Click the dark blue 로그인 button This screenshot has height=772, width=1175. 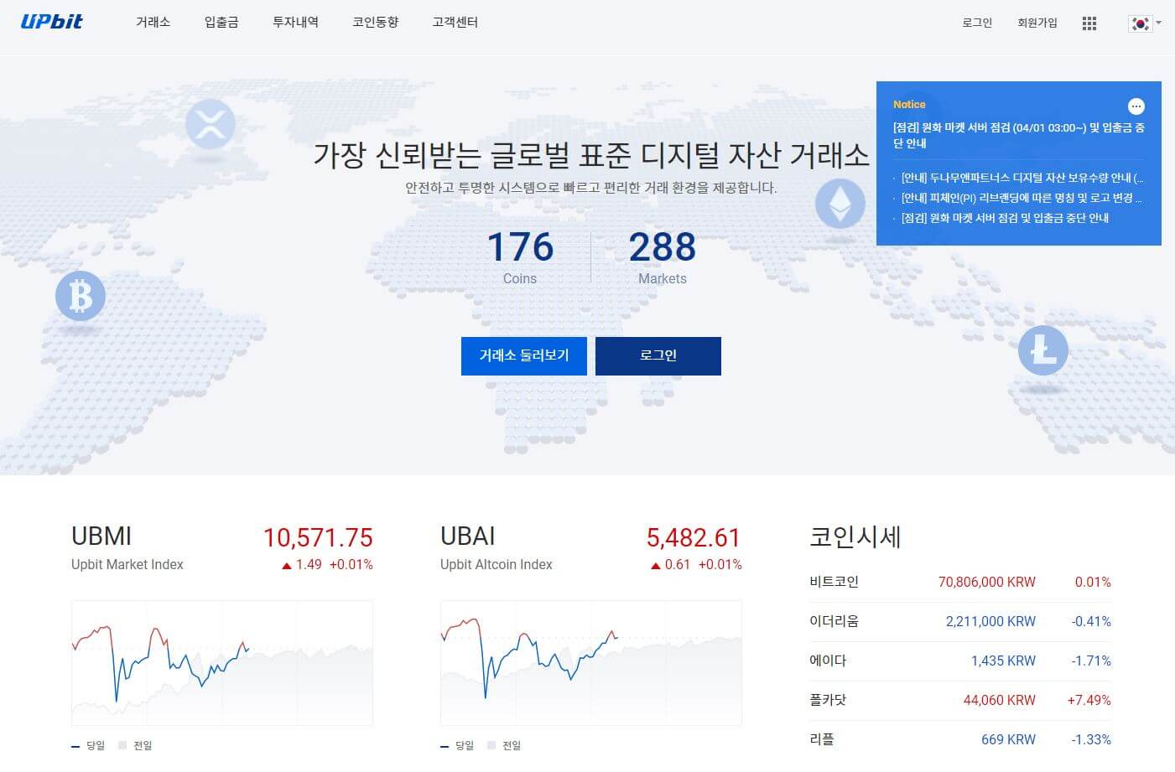(658, 355)
